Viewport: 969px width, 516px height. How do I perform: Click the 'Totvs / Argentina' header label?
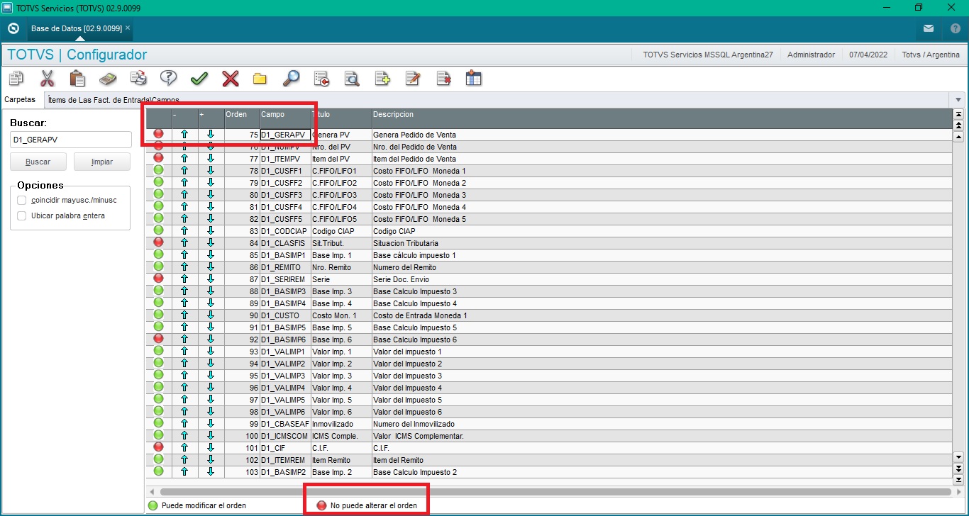tap(930, 55)
